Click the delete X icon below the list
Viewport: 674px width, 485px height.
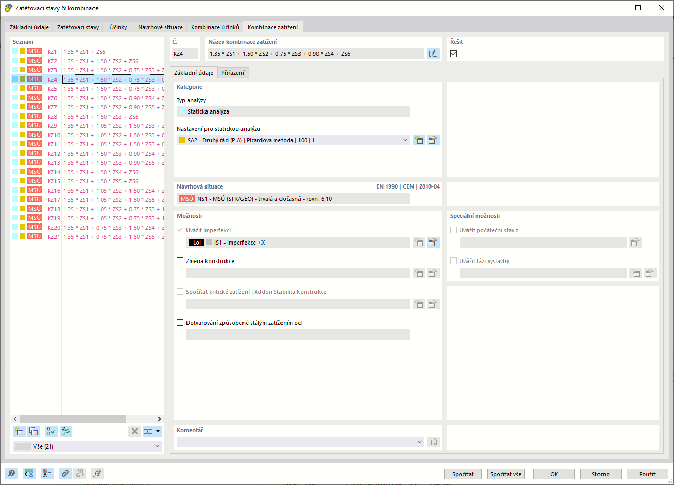(135, 431)
